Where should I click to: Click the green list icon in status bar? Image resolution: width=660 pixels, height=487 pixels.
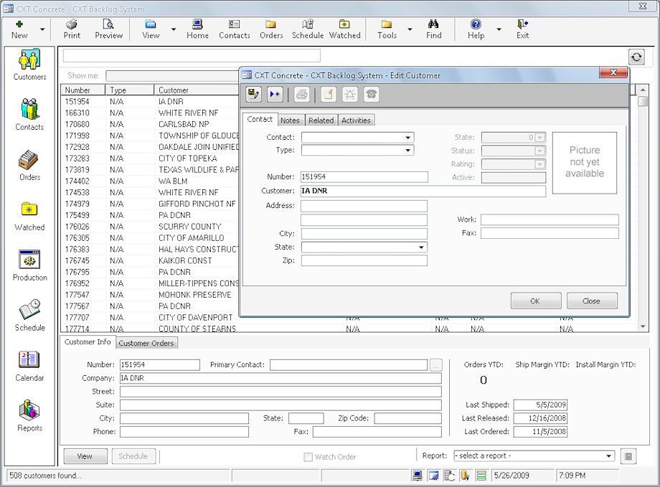coord(481,476)
